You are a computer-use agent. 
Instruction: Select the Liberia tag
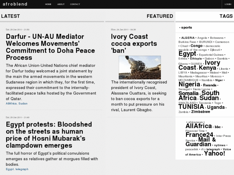pyautogui.click(x=224, y=69)
